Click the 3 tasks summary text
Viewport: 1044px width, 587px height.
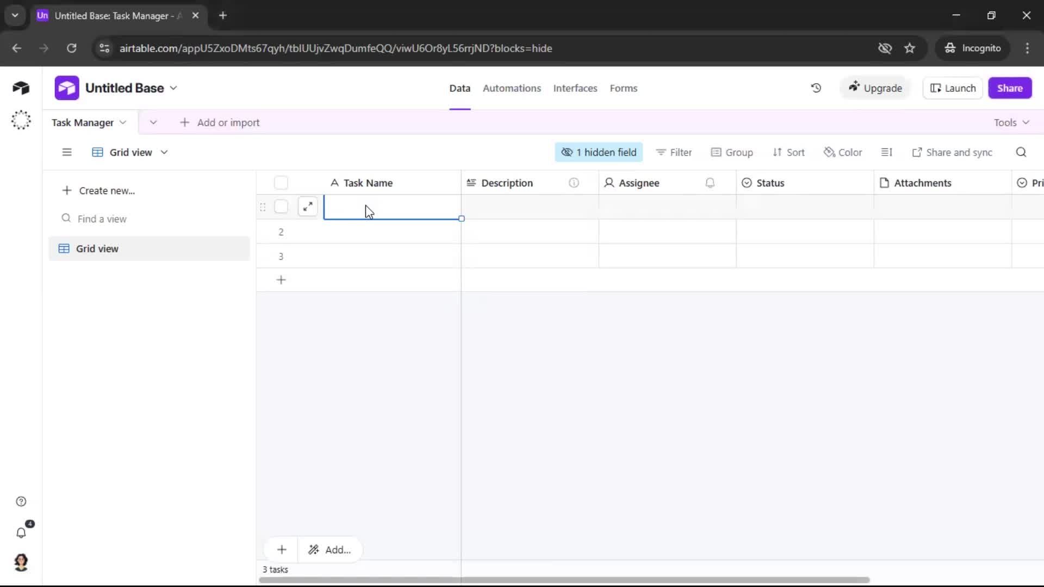(x=275, y=570)
